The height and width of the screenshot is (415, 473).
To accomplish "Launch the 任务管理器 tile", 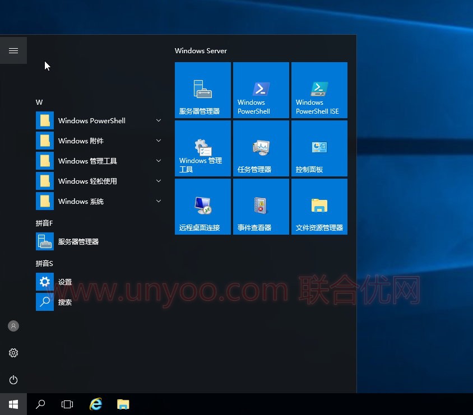I will (x=261, y=148).
